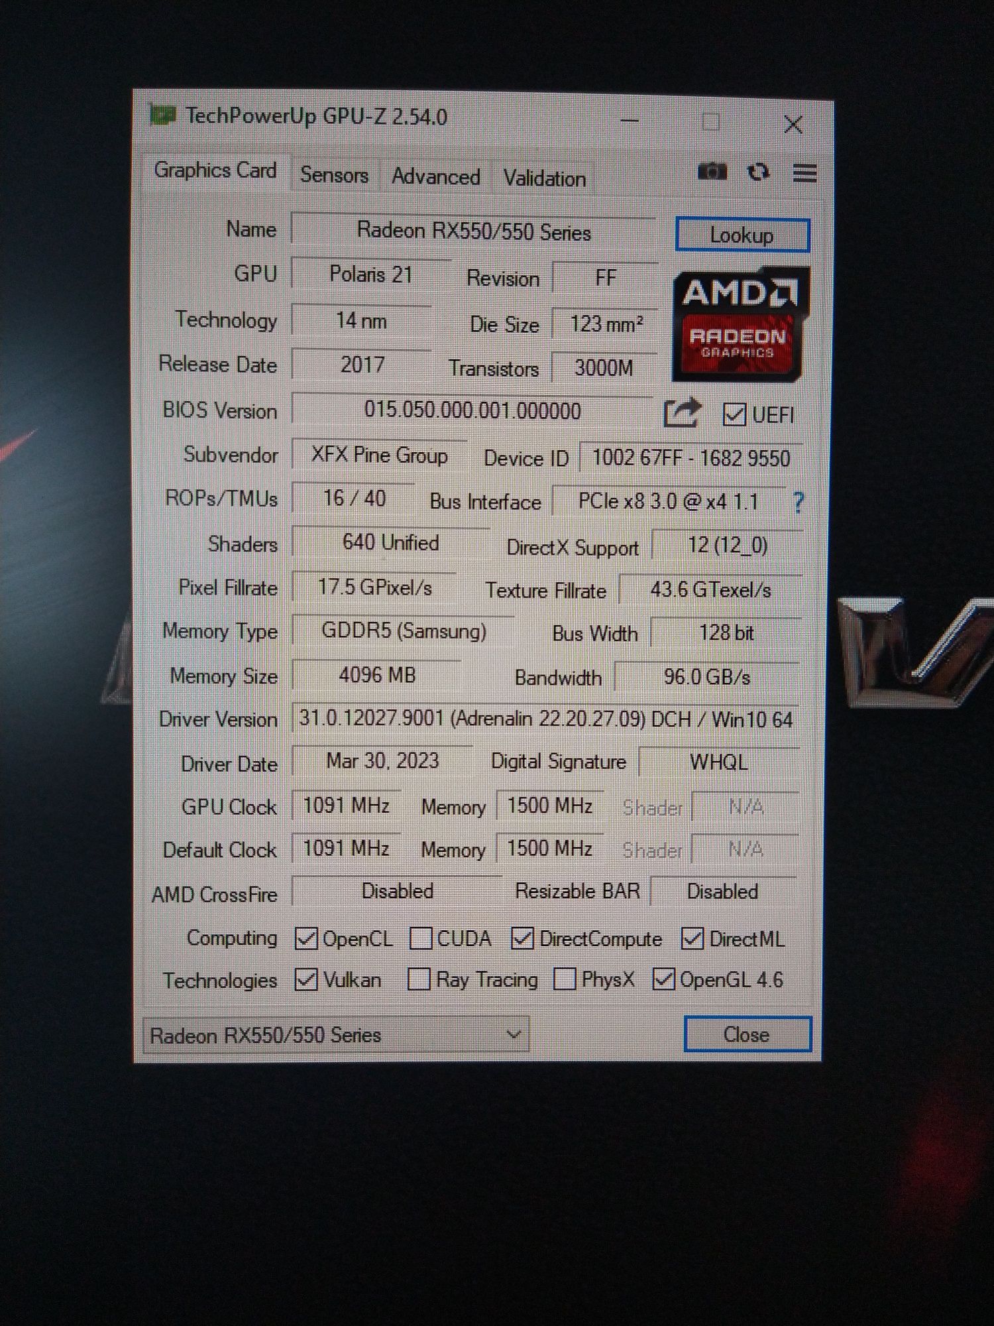
Task: Toggle the OpenGL 4.6 checkbox
Action: pos(664,979)
